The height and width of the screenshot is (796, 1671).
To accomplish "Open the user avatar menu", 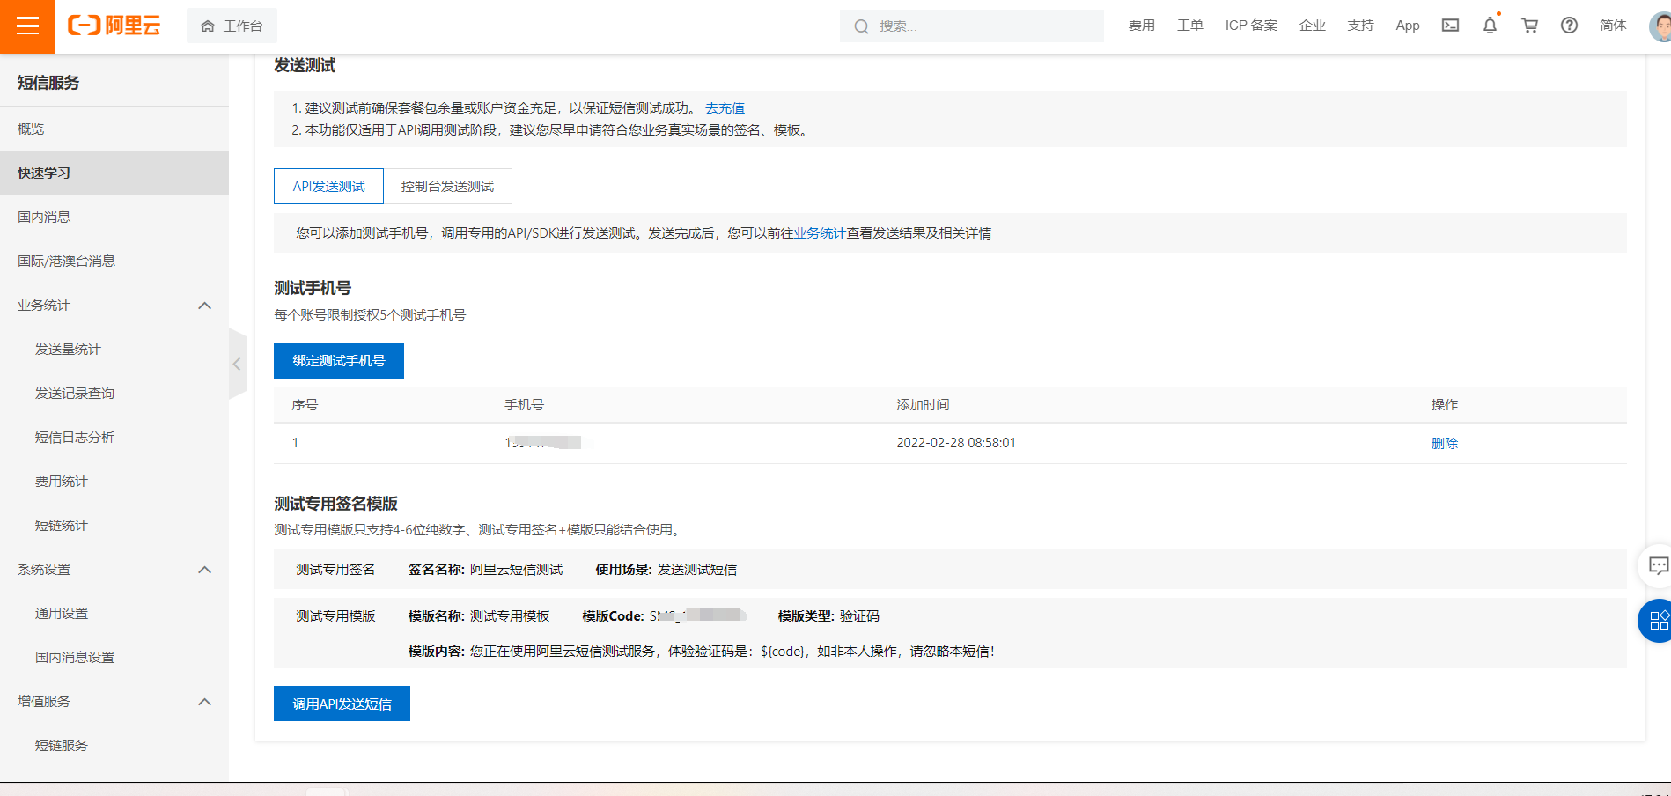I will click(1660, 26).
